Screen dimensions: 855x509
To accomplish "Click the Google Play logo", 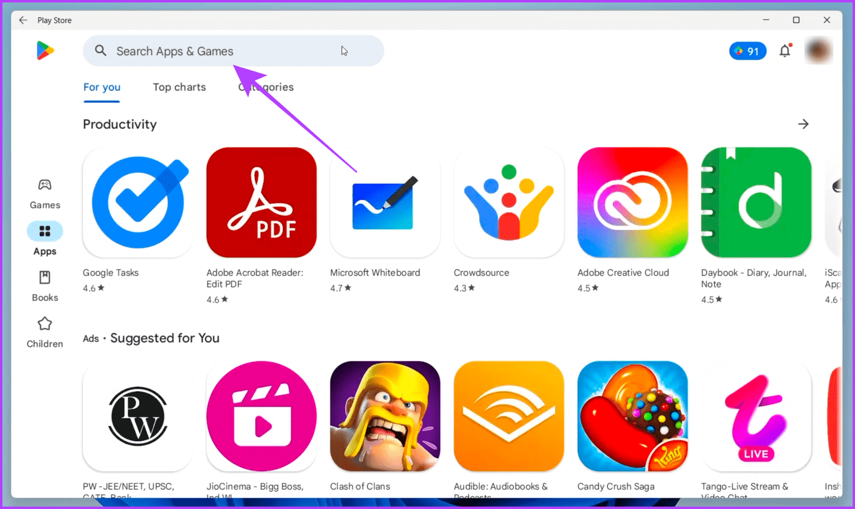I will pos(45,51).
